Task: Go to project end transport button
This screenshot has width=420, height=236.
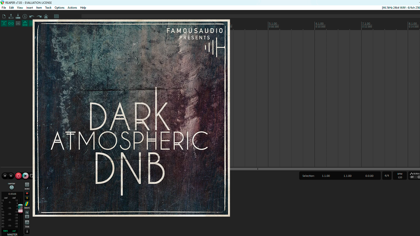Action: point(11,176)
